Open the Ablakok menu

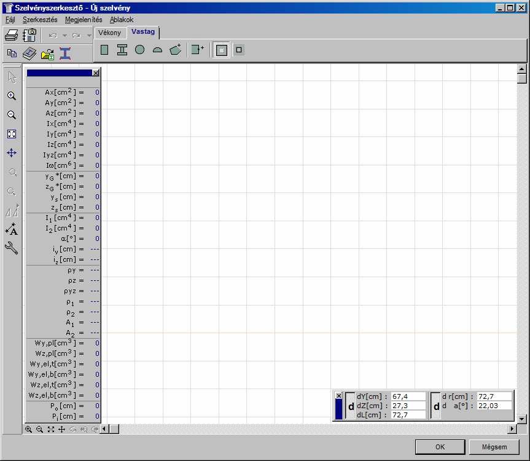[x=122, y=20]
